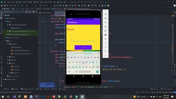
Task: Click the emulator Rotate Left icon
Action: 105,27
